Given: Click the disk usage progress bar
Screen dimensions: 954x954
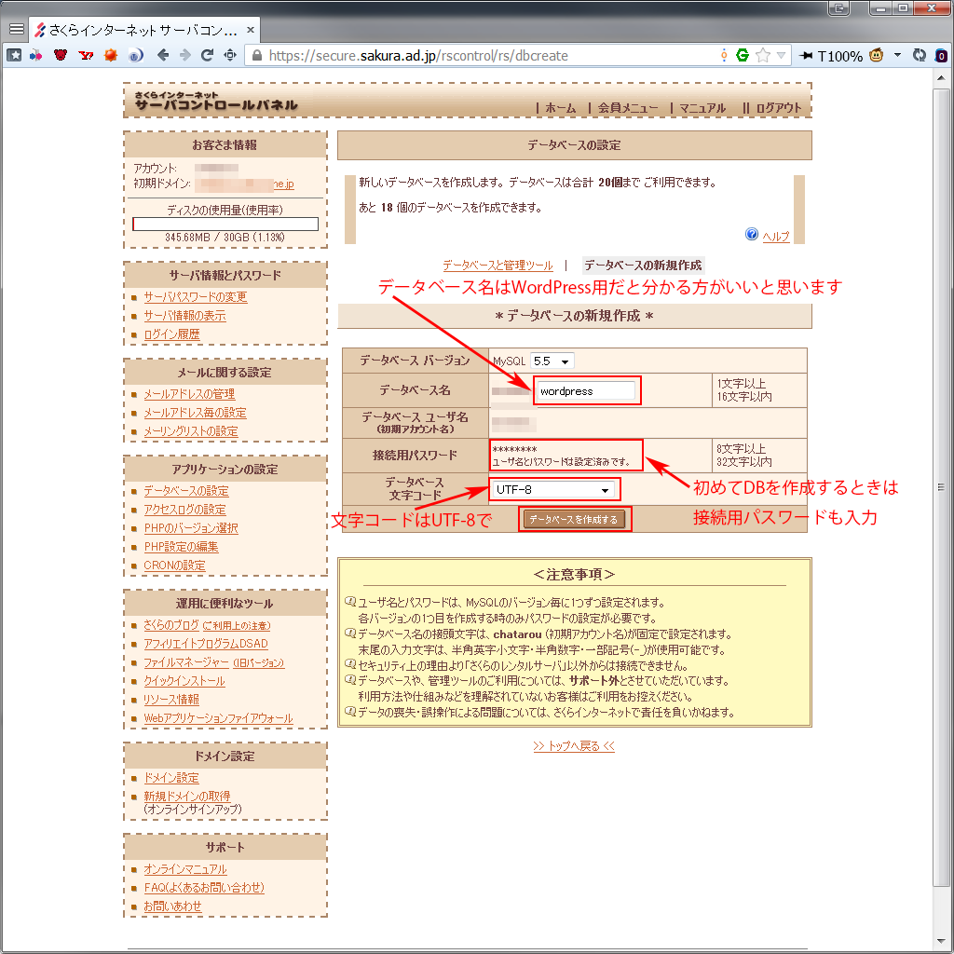Looking at the screenshot, I should pos(225,224).
